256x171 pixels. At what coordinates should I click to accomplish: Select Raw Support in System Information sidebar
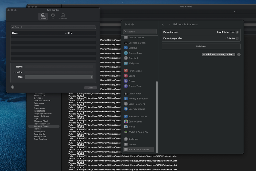[40, 132]
